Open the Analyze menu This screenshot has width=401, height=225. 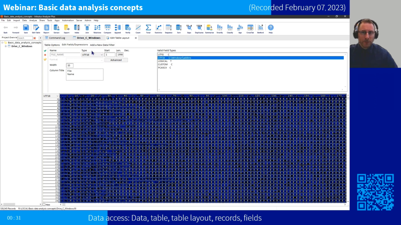[x=33, y=20]
